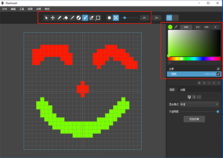The image size is (223, 158).
Task: Open the 混合模式 blend mode dropdown
Action: point(199,104)
